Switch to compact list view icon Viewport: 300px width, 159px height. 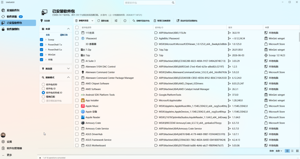point(292,151)
